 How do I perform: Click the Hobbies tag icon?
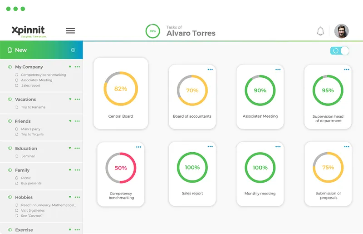(x=10, y=197)
